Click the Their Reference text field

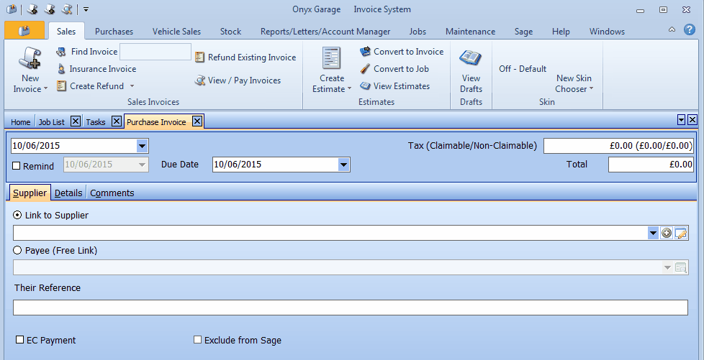351,308
